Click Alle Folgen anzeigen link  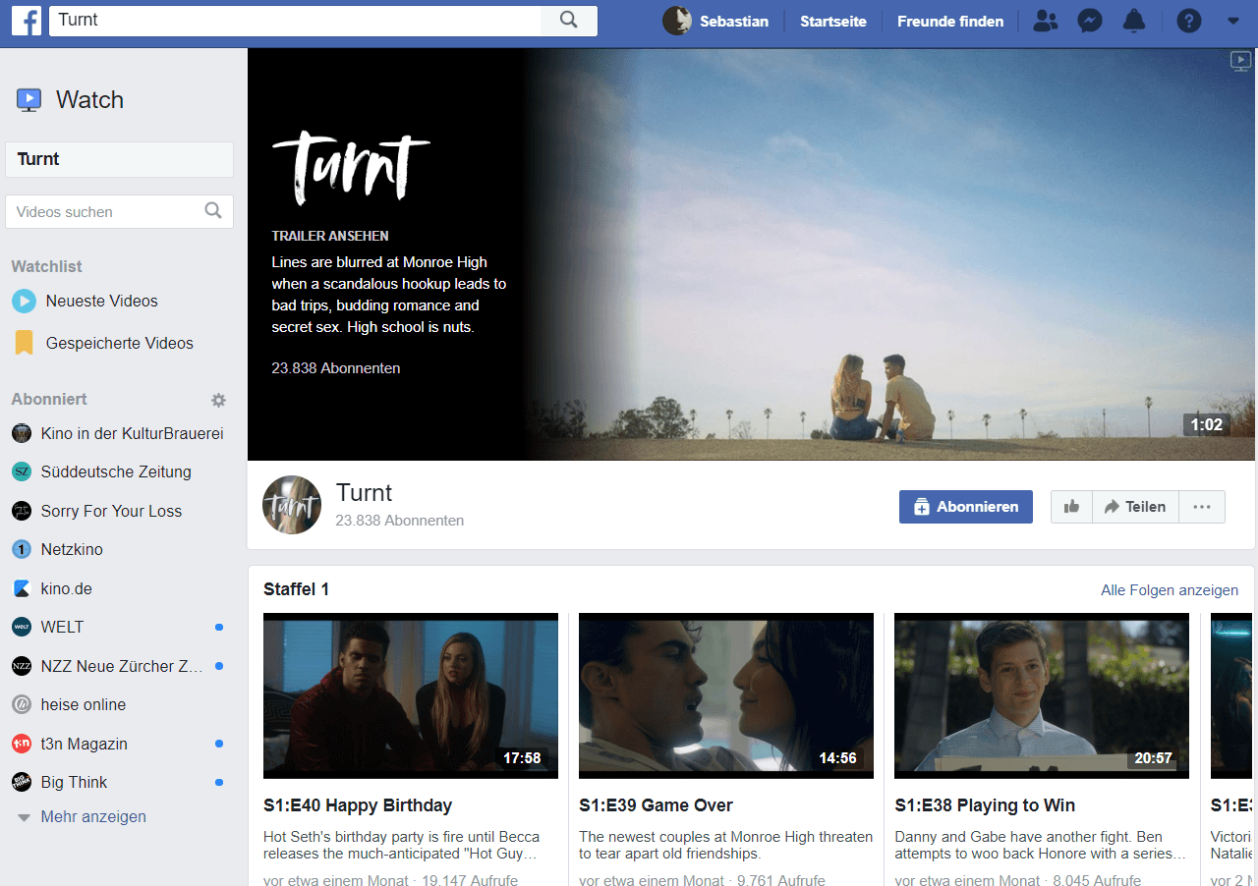(x=1170, y=590)
